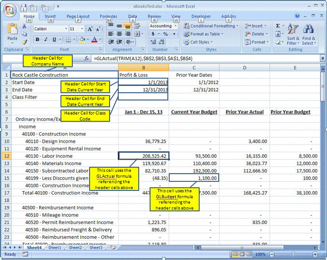Click the Fill Color bucket icon

[82, 40]
